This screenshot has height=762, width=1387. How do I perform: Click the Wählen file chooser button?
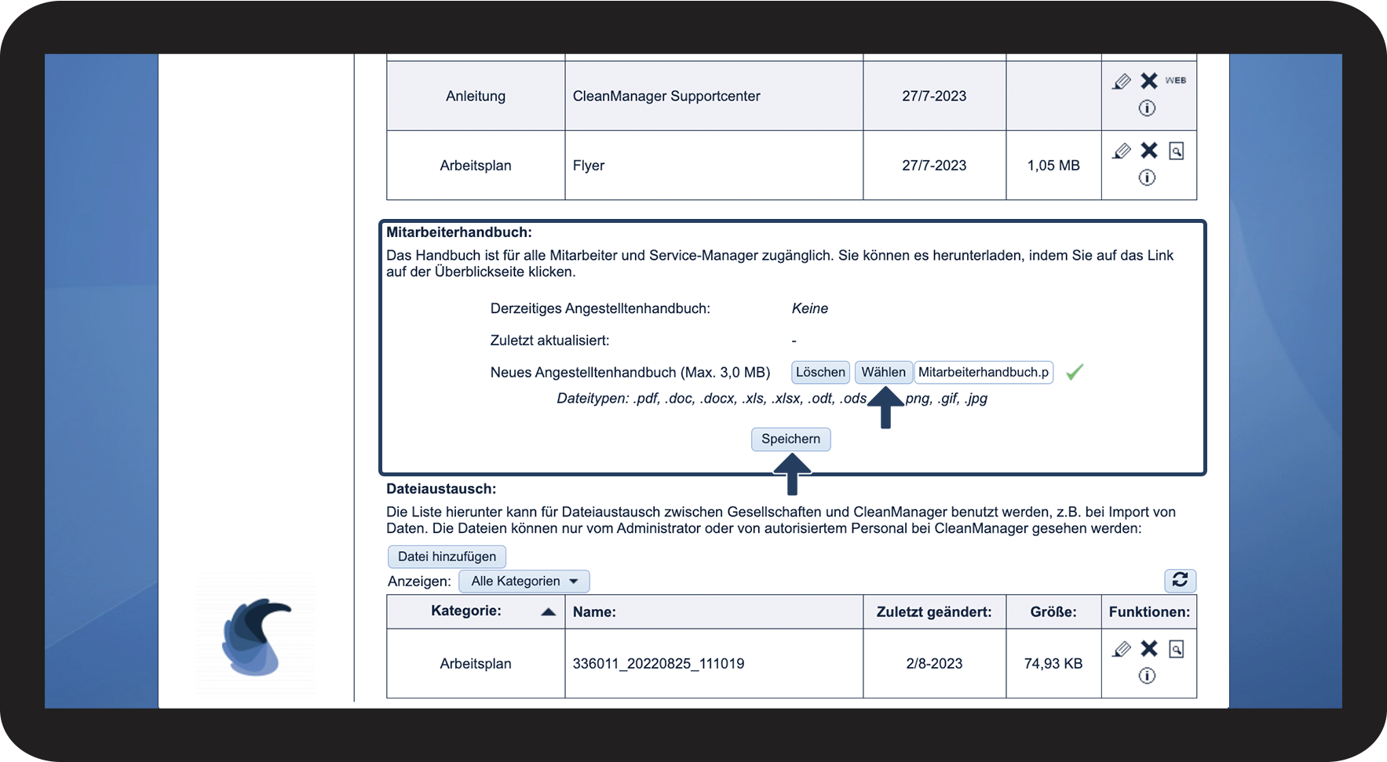(x=883, y=372)
